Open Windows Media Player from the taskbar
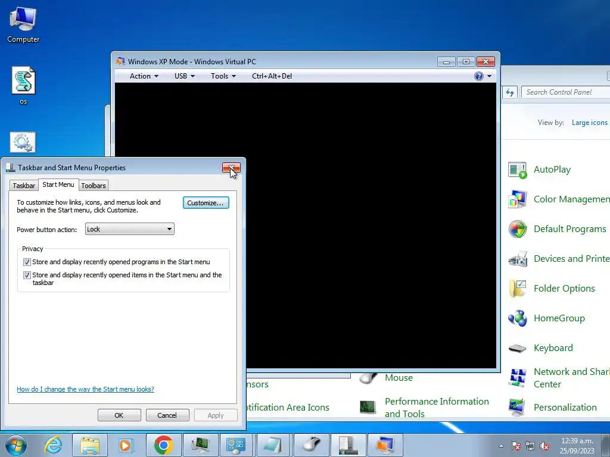 tap(126, 445)
